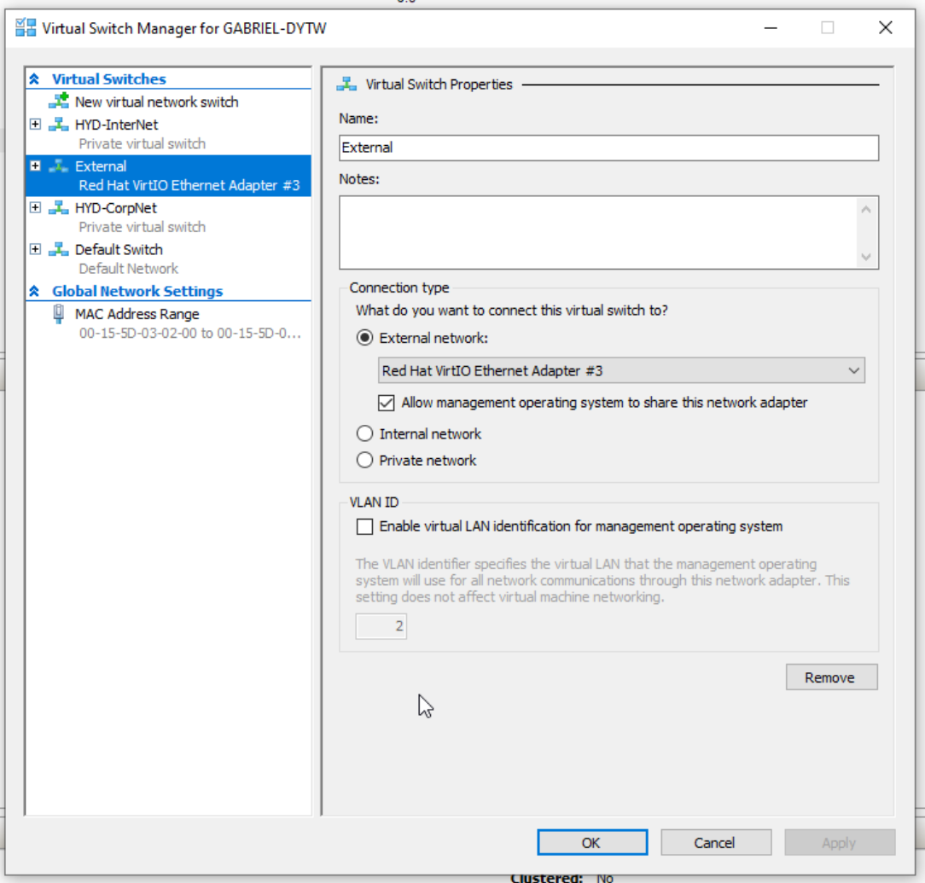Image resolution: width=925 pixels, height=883 pixels.
Task: Click the Cancel button
Action: click(716, 842)
